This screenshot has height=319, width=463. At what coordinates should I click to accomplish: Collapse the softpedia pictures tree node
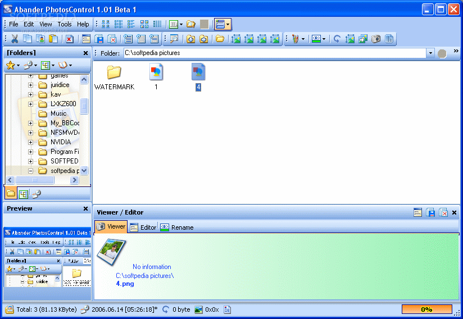tap(30, 171)
